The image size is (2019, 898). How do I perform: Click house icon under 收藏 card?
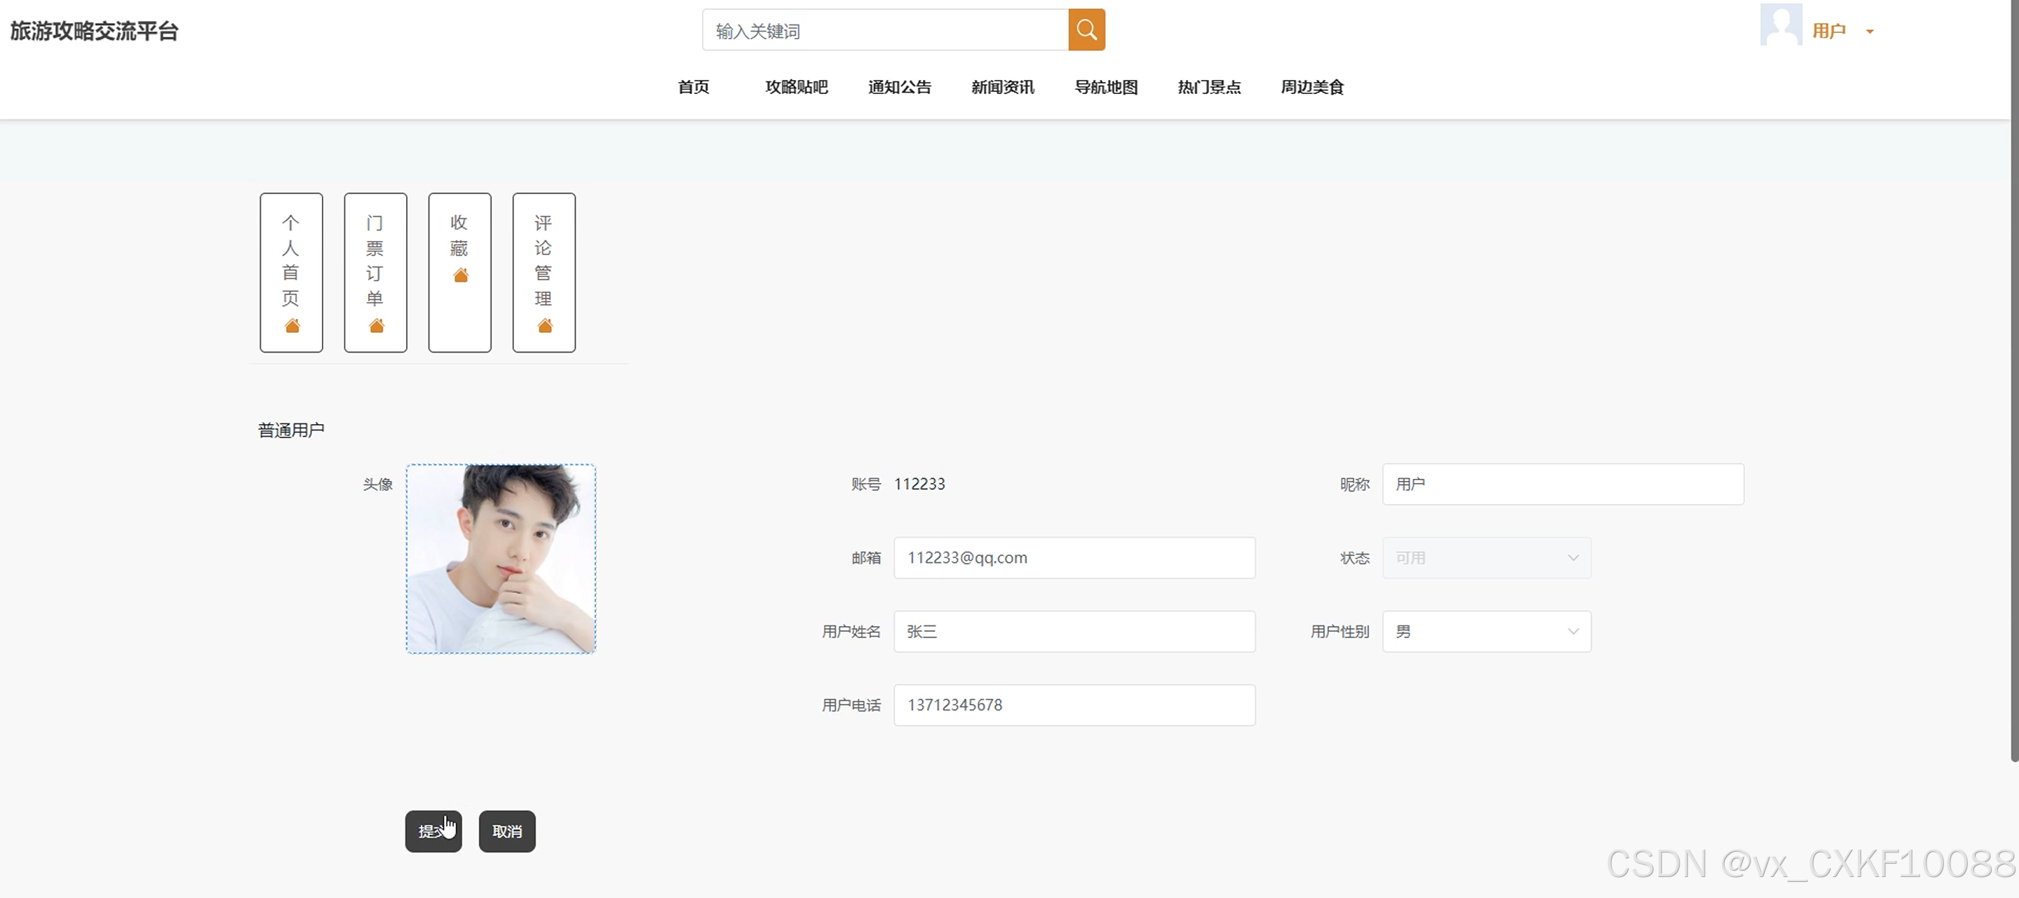pyautogui.click(x=460, y=275)
